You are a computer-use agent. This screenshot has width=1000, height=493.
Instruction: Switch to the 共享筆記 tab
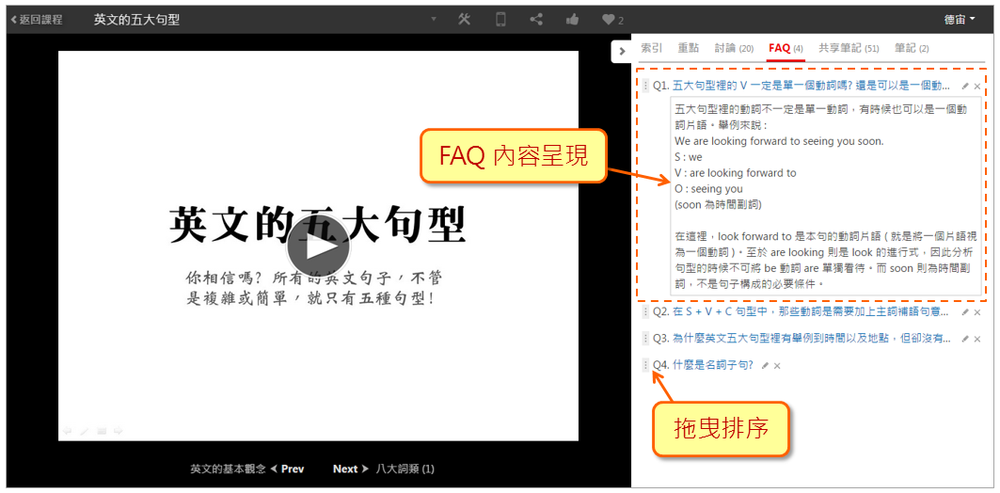[848, 48]
